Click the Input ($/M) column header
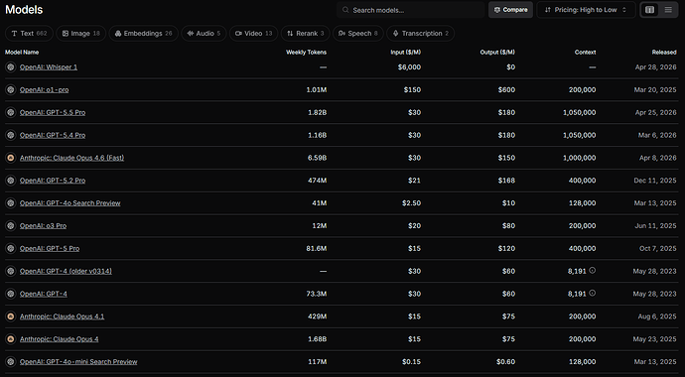 405,53
